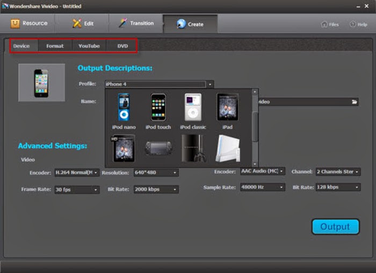Open the video Encoder dropdown H.264

[x=77, y=172]
